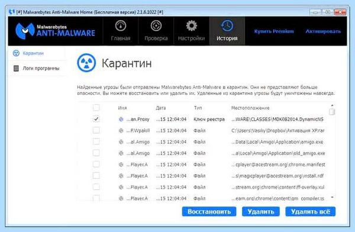Sort by the Имя column header

122,108
